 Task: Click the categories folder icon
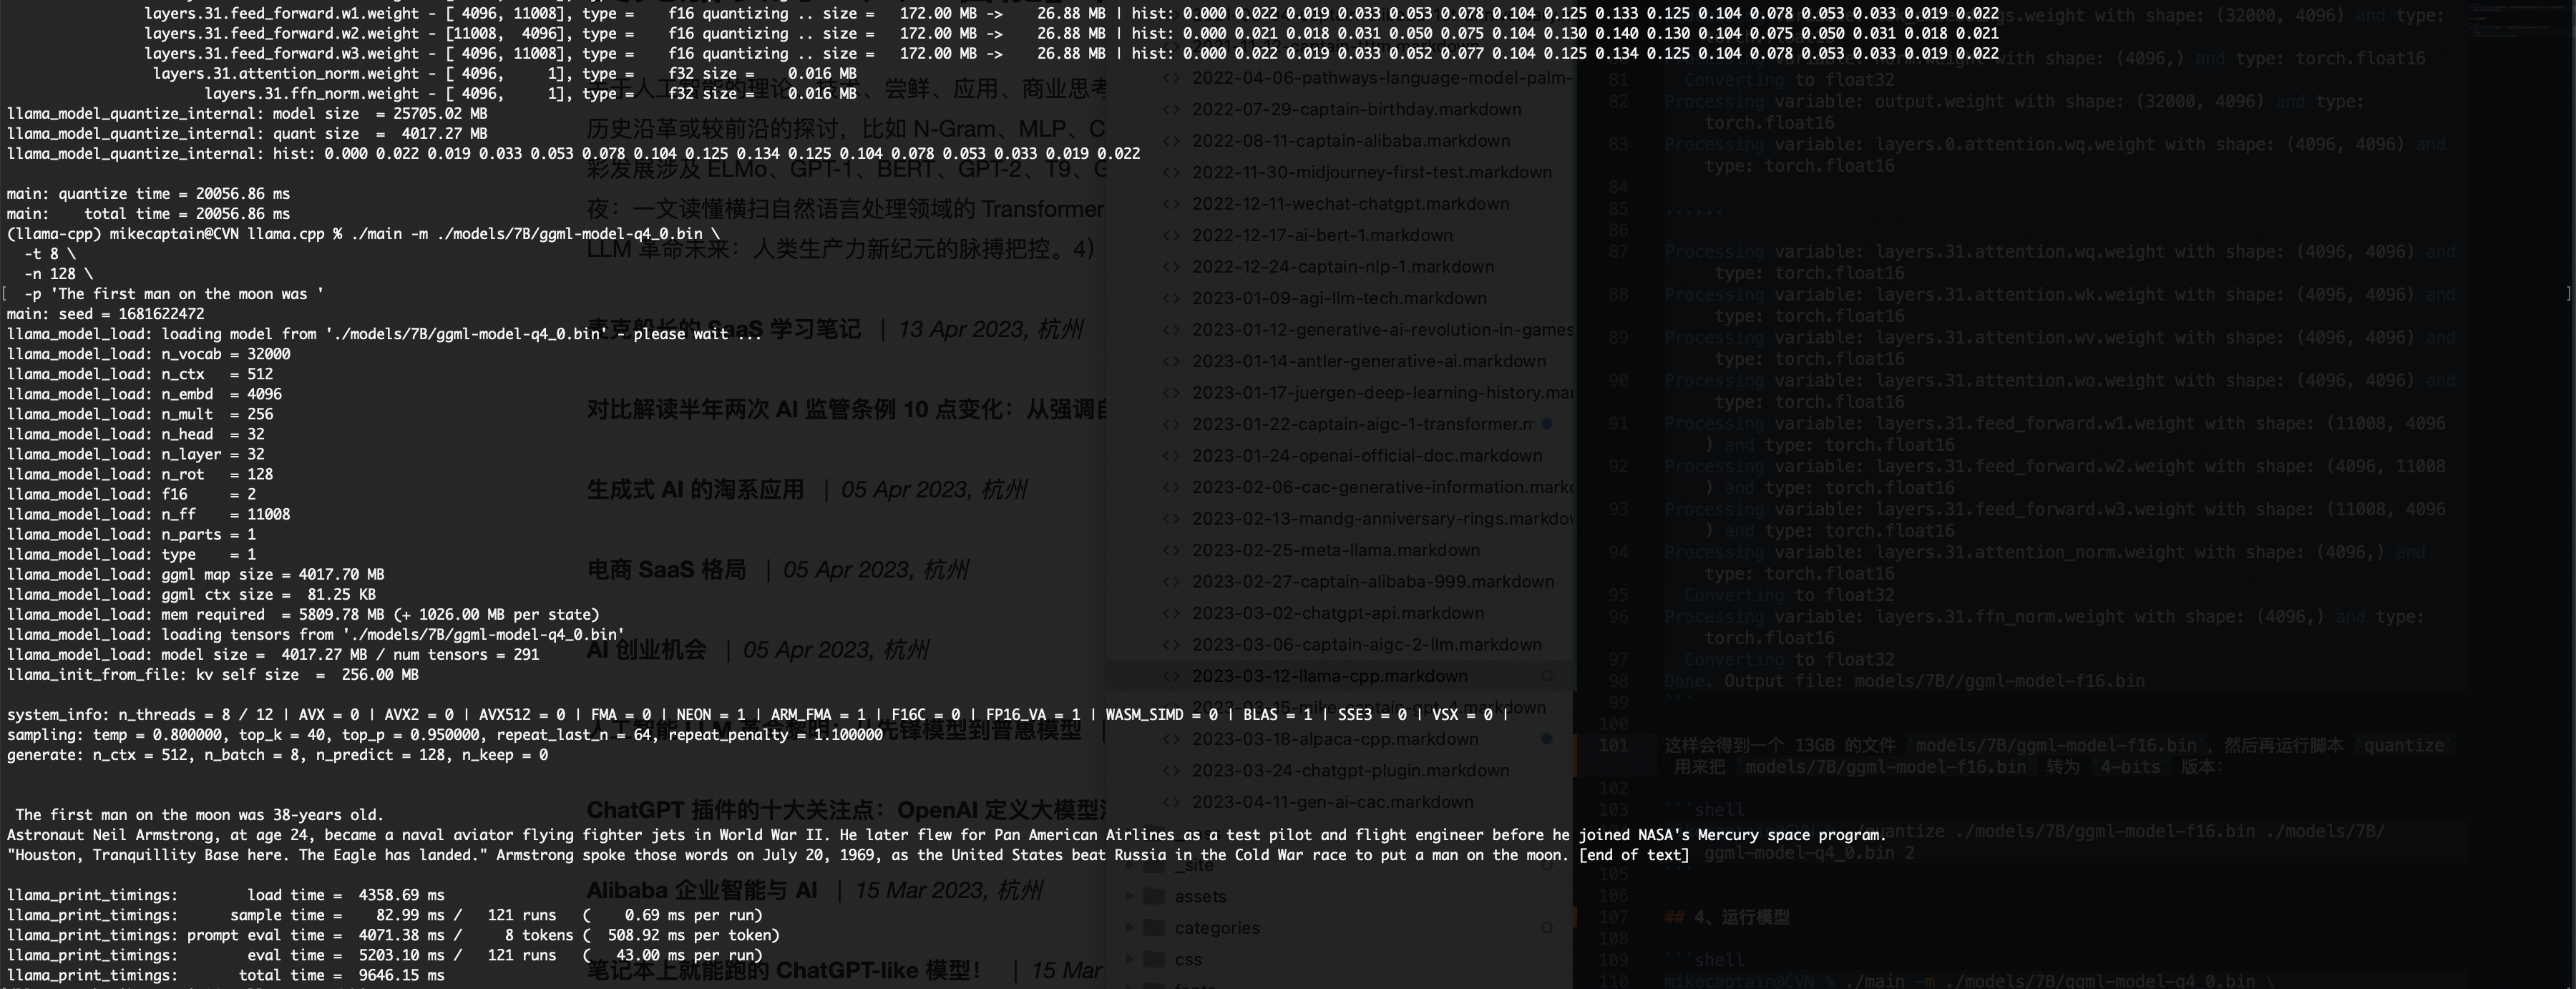click(x=1154, y=928)
